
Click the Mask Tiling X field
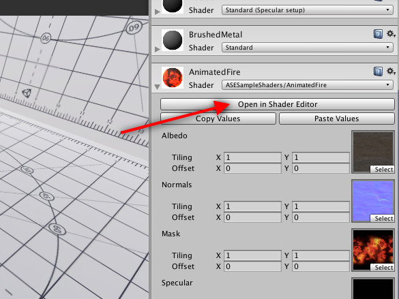252,255
